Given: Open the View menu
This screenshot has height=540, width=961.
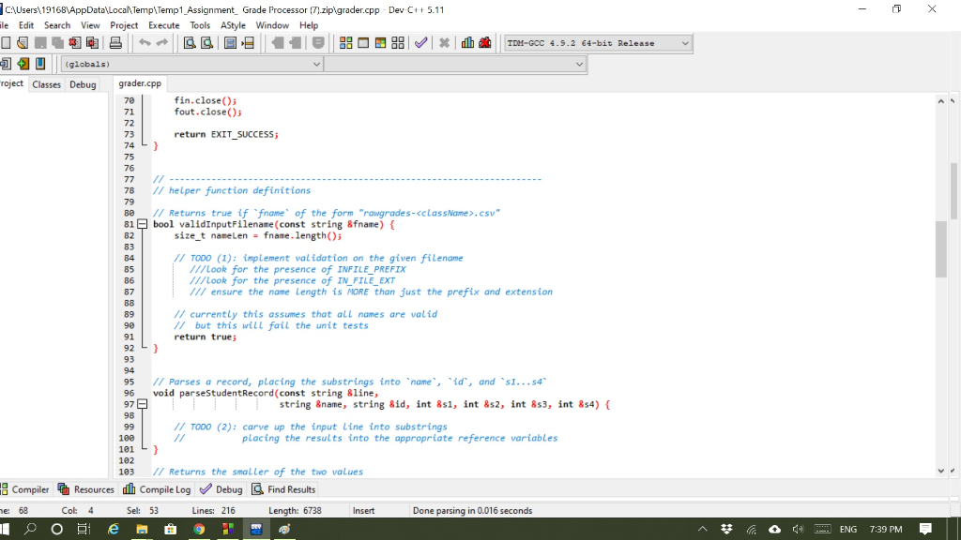Looking at the screenshot, I should point(90,25).
